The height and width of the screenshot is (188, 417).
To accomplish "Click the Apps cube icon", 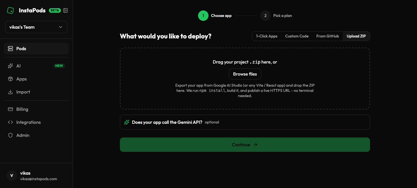I will 10,79.
